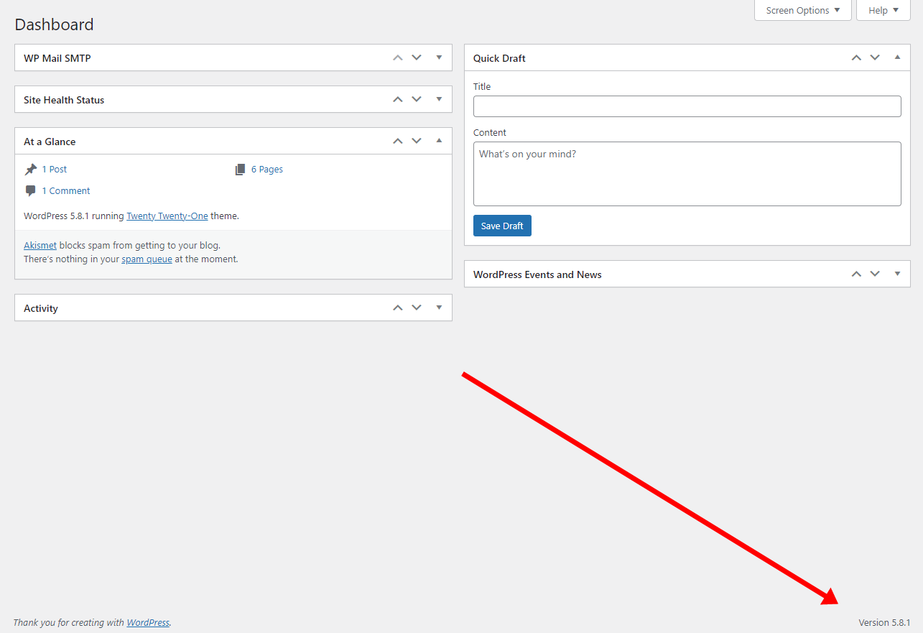Image resolution: width=923 pixels, height=633 pixels.
Task: Expand the Activity panel
Action: tap(439, 308)
